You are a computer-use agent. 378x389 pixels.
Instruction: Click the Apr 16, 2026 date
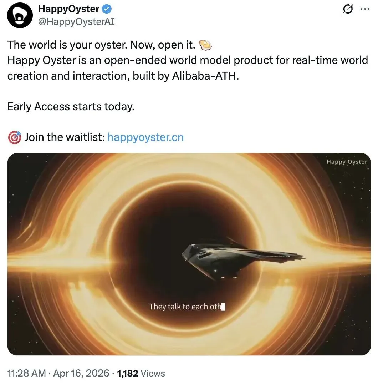81,373
